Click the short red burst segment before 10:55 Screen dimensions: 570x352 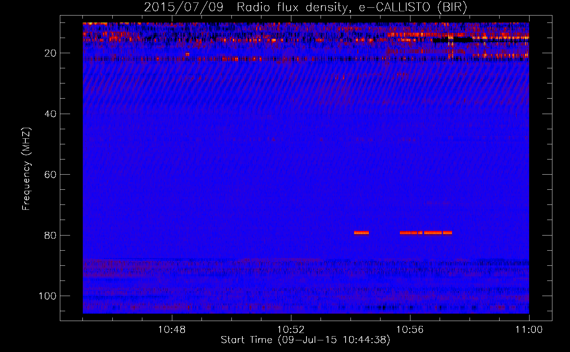361,233
